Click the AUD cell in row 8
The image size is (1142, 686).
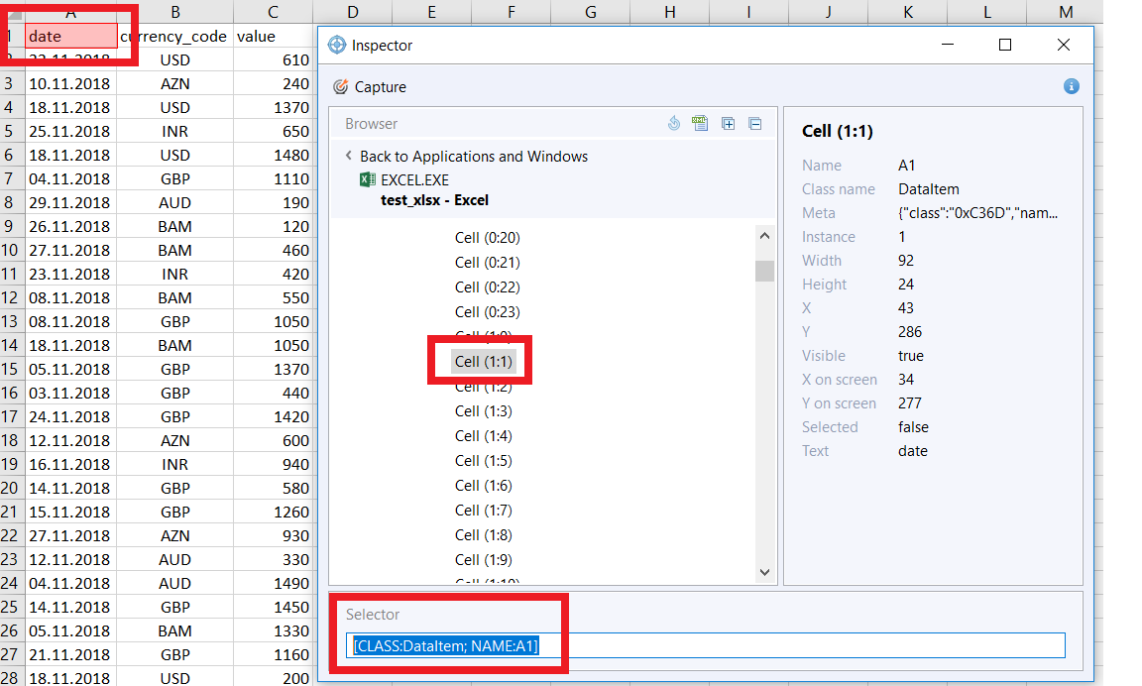(x=174, y=202)
